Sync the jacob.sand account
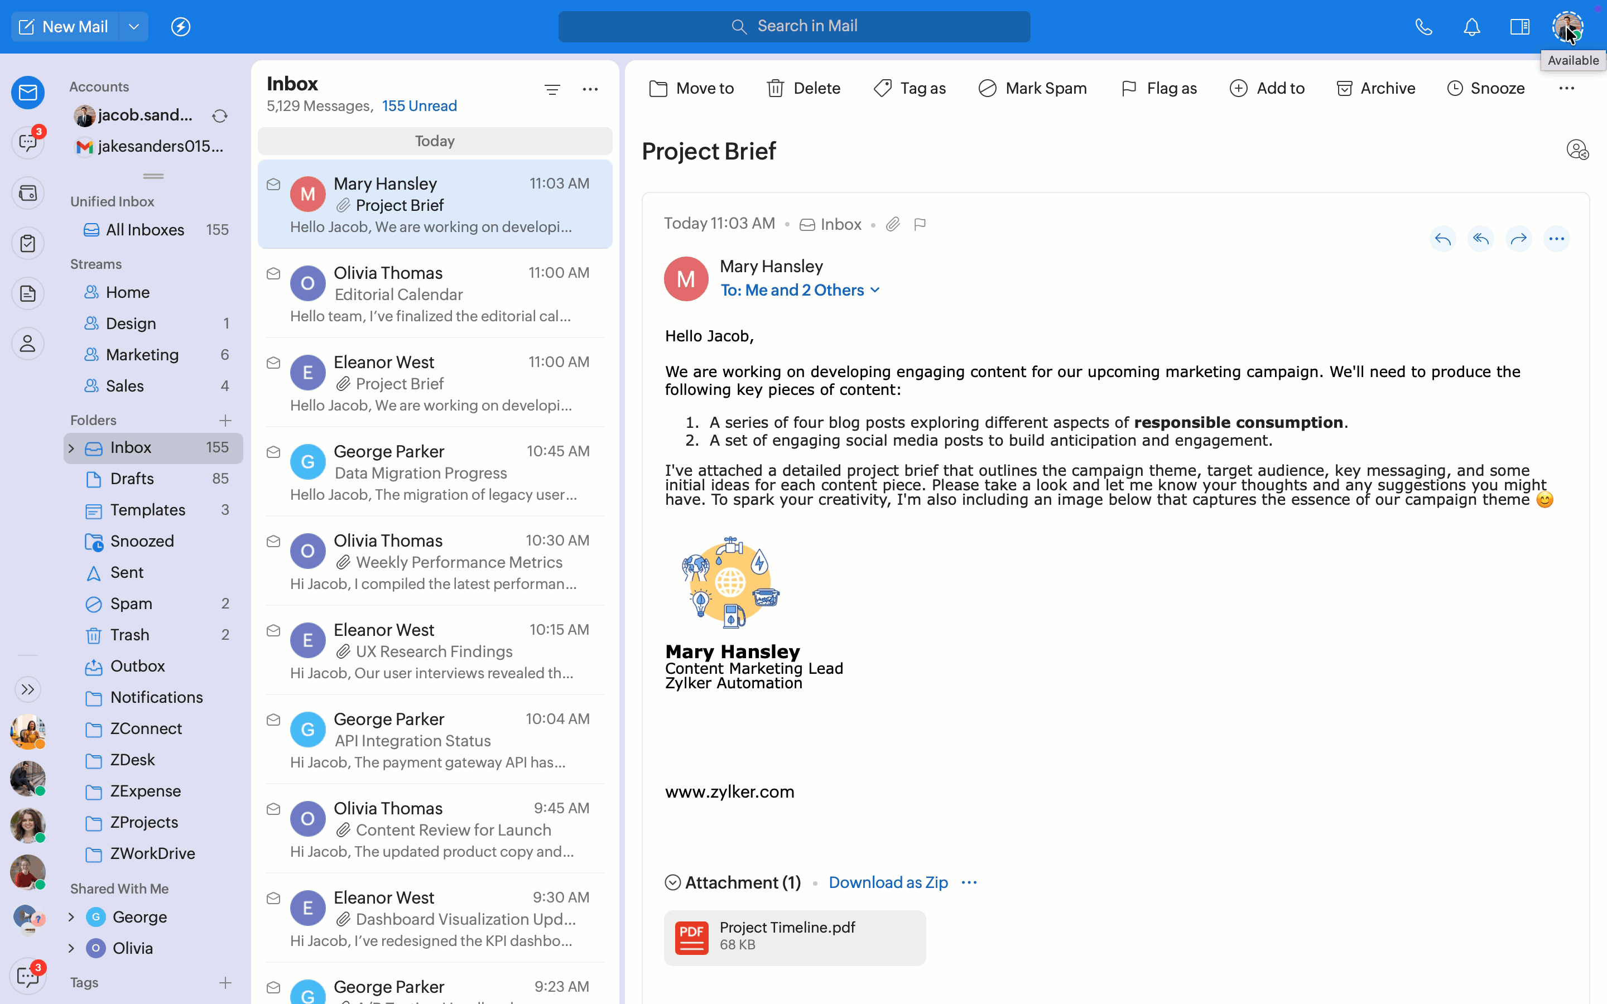1607x1004 pixels. [x=220, y=116]
